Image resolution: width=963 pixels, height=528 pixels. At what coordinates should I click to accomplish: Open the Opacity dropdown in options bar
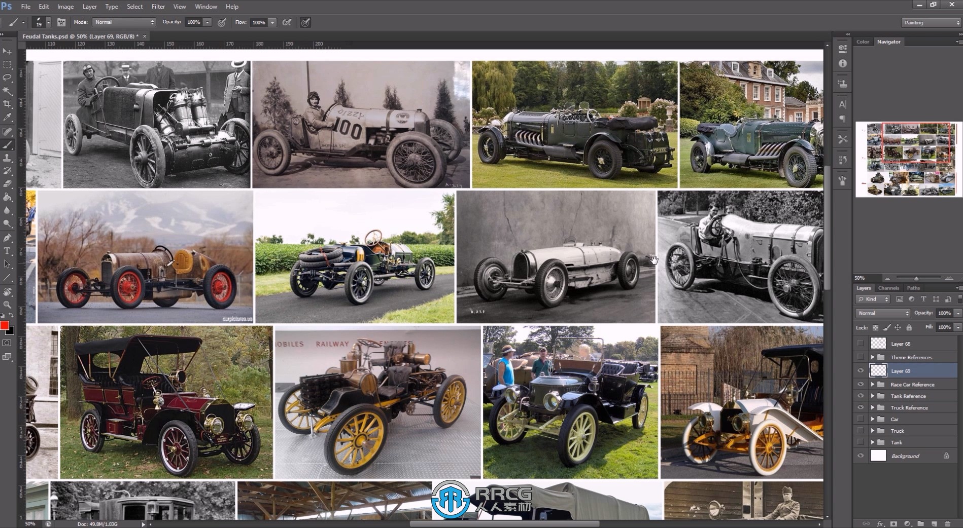(207, 22)
